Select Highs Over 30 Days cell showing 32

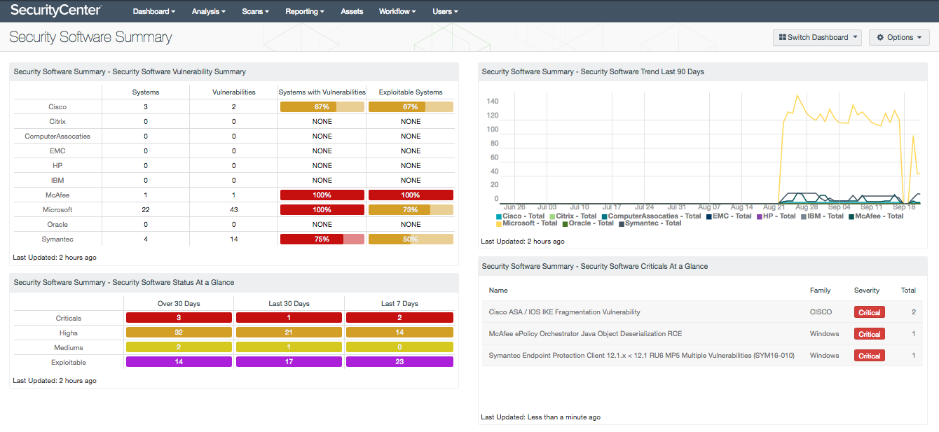click(x=179, y=333)
